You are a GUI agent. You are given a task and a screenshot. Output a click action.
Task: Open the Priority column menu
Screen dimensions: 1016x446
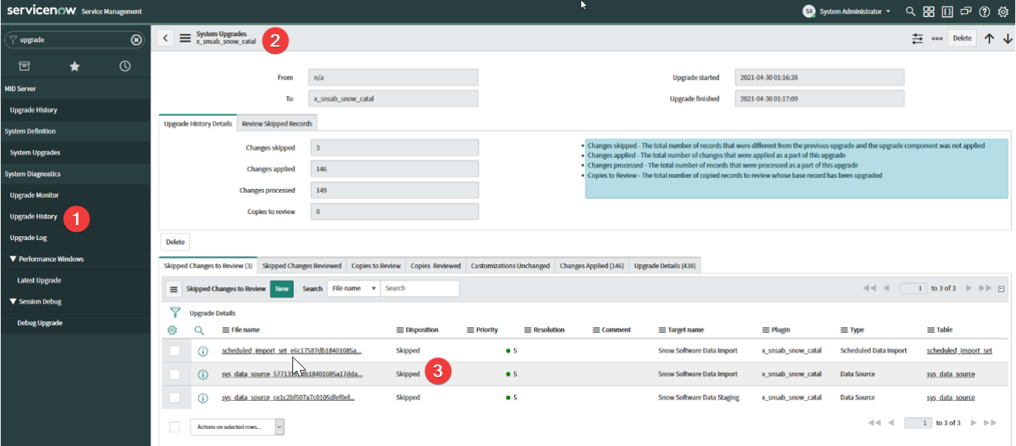pos(470,330)
